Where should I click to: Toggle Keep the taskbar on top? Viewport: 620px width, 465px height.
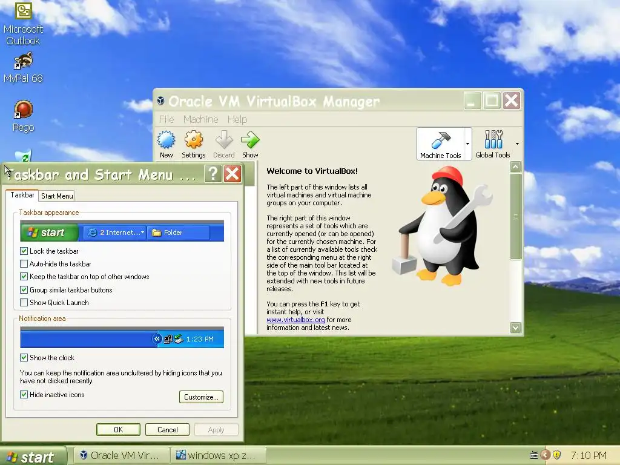click(x=24, y=276)
